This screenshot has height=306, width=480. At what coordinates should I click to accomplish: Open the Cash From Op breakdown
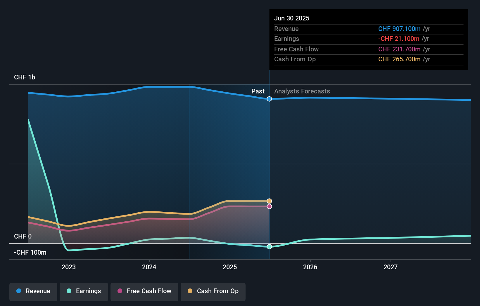295,59
